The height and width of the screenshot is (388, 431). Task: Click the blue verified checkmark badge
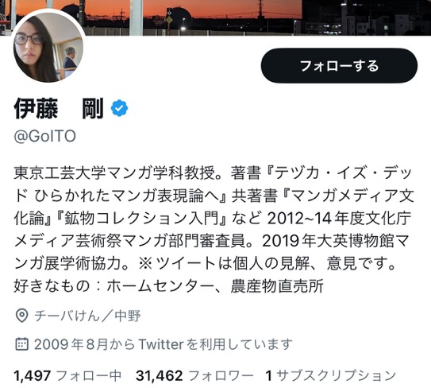pos(119,108)
